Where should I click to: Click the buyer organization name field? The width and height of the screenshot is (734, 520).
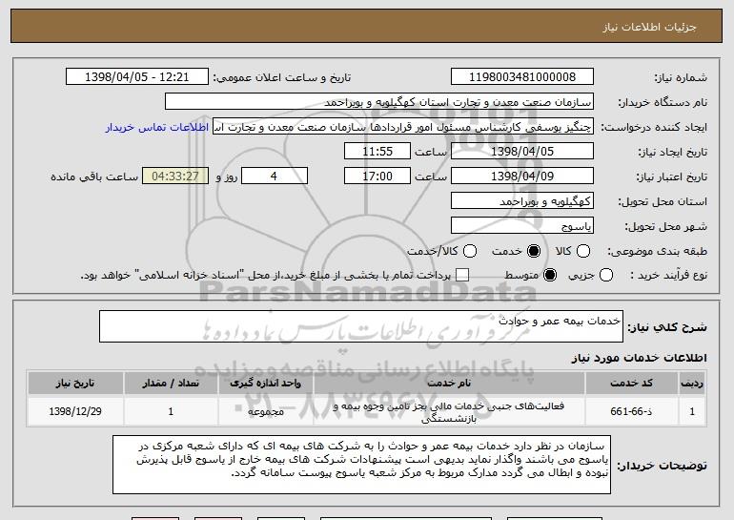click(x=379, y=102)
